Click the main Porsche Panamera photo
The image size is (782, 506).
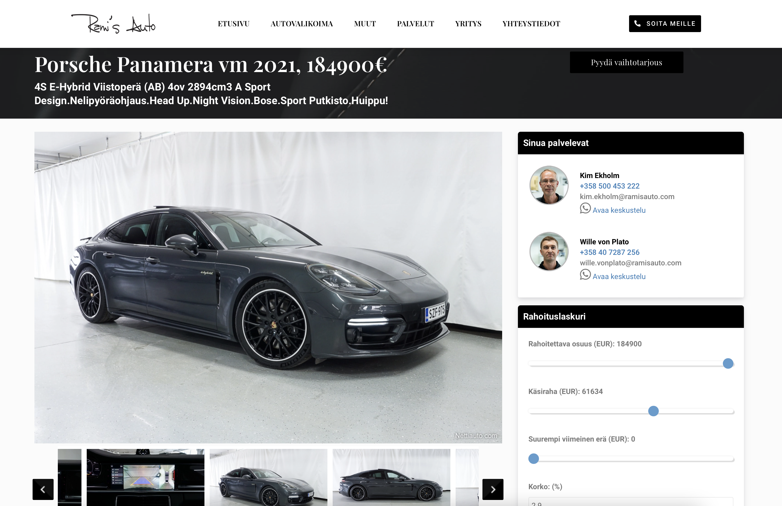(268, 287)
